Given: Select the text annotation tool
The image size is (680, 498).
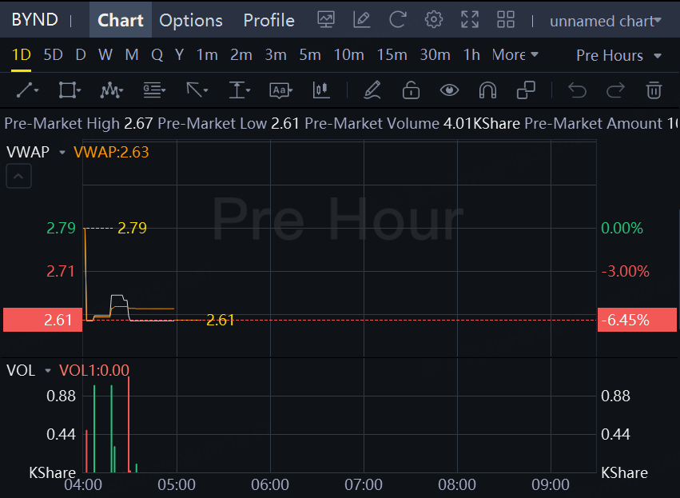Looking at the screenshot, I should pyautogui.click(x=280, y=90).
